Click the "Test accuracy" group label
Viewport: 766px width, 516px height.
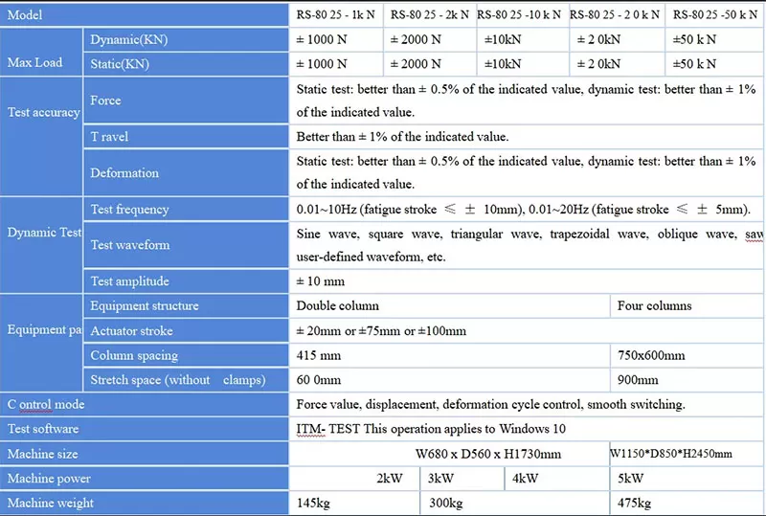(43, 112)
